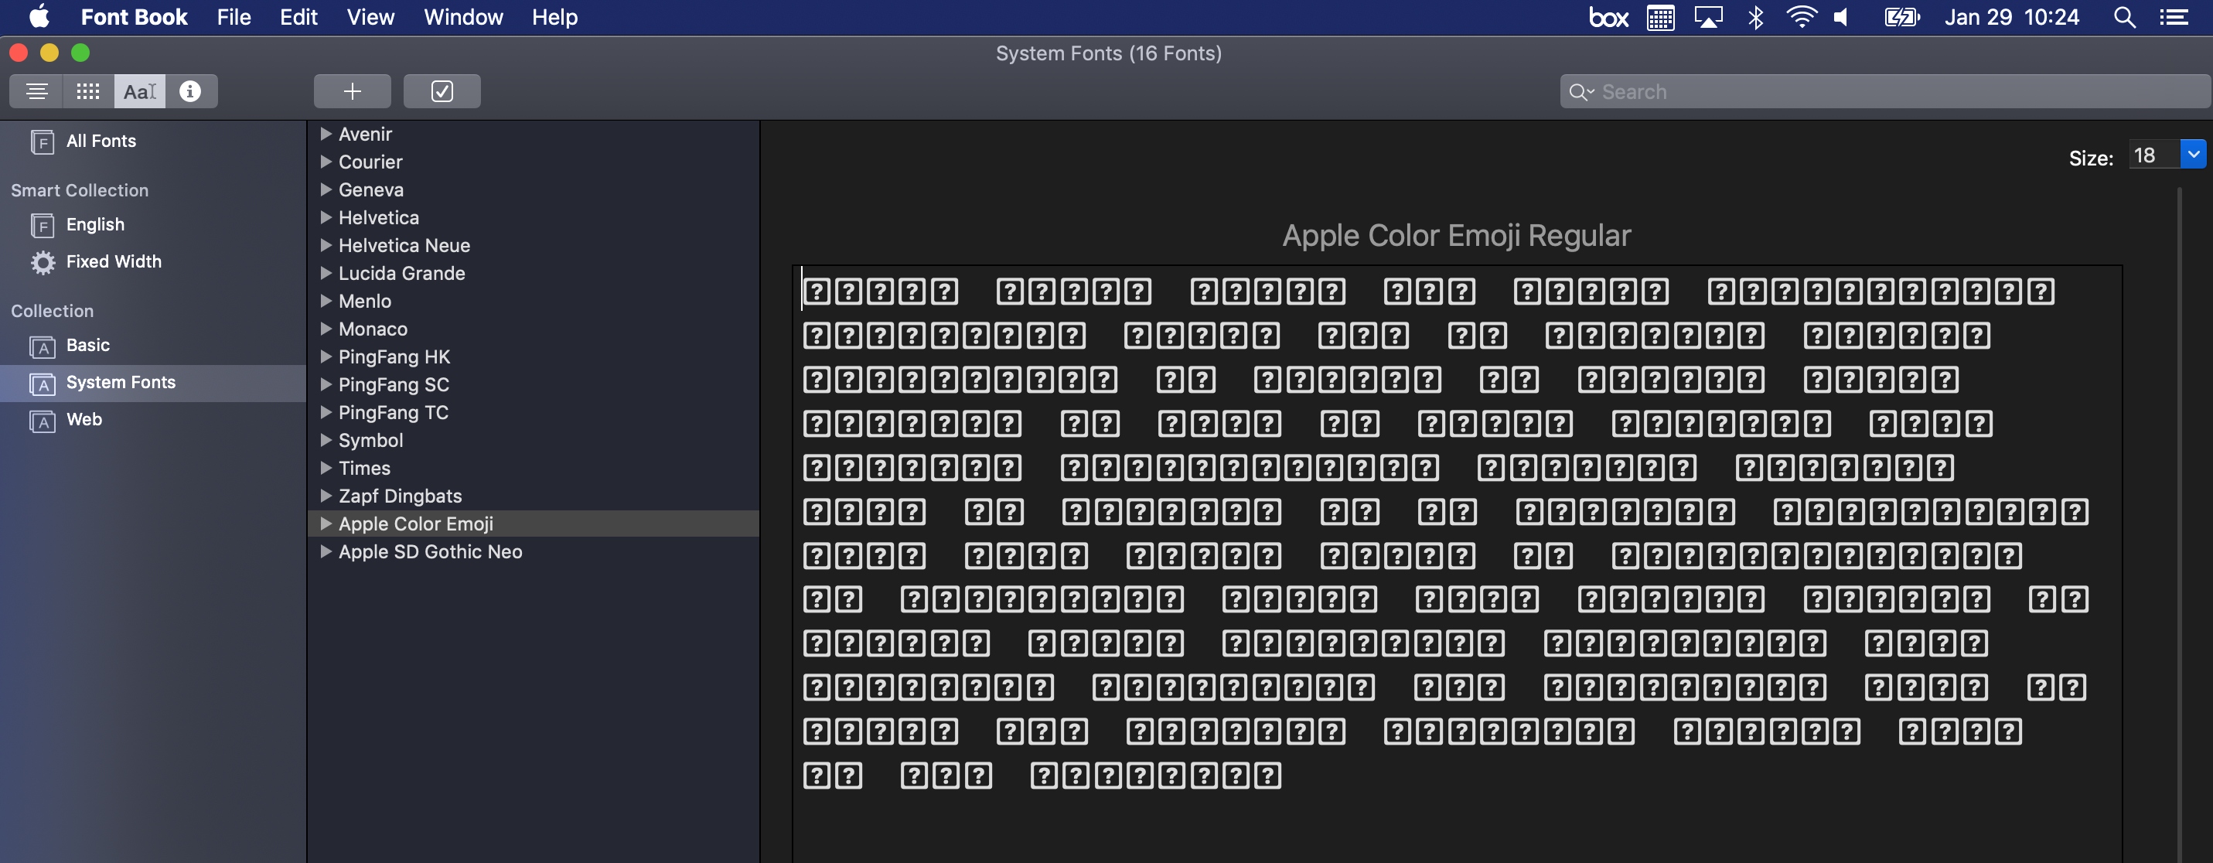Expand Apple Color Emoji disclosure triangle
Viewport: 2213px width, 863px height.
click(326, 524)
